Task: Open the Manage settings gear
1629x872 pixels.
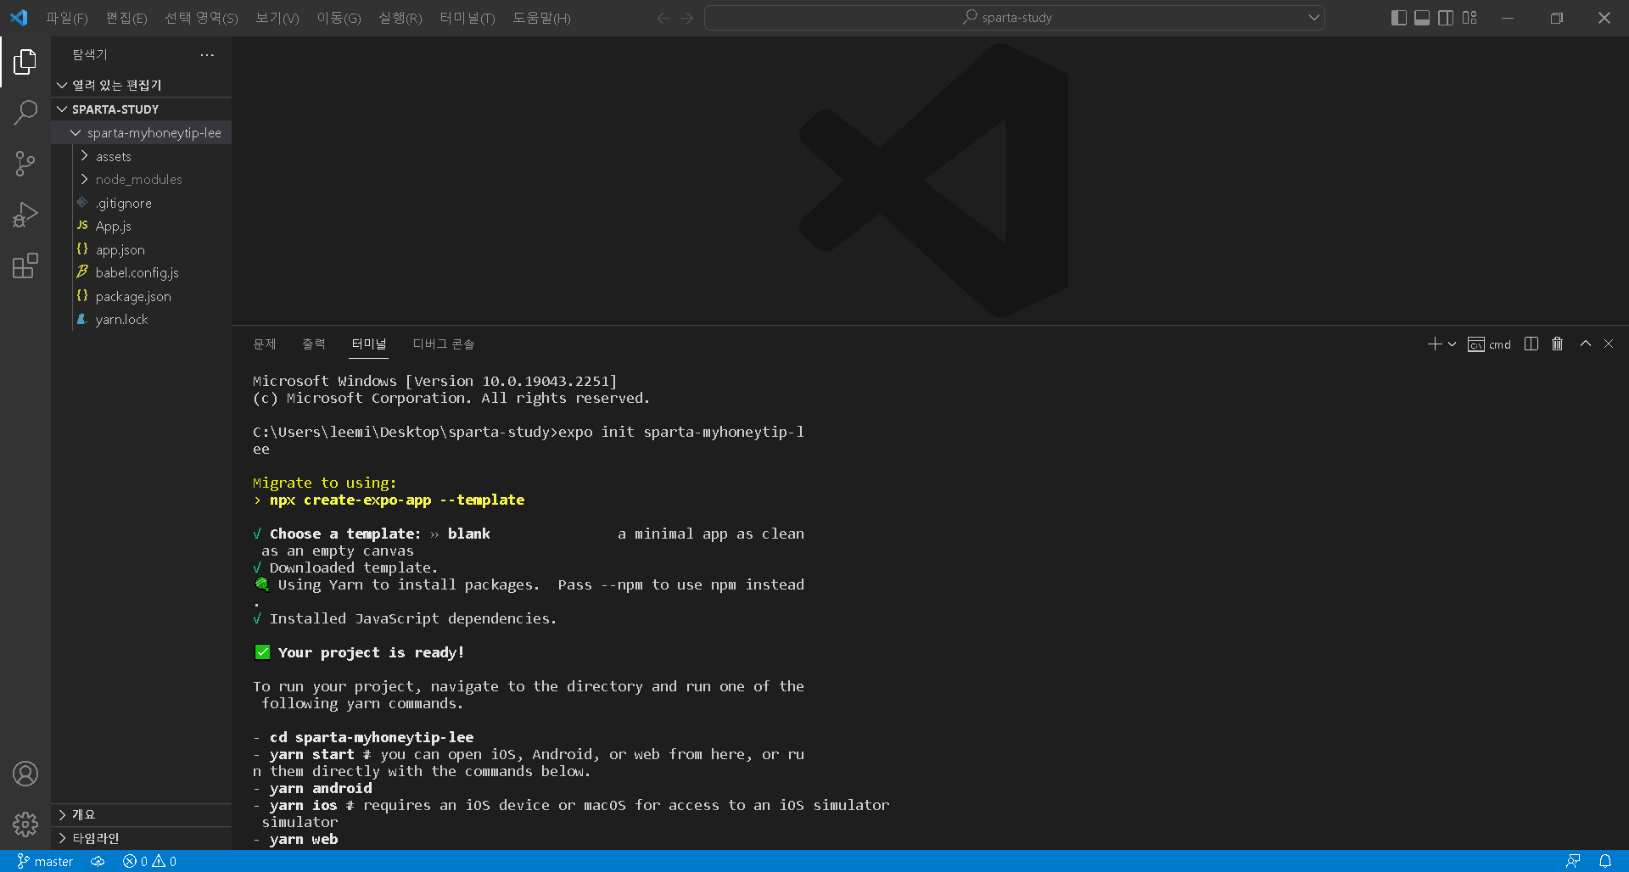Action: [25, 824]
